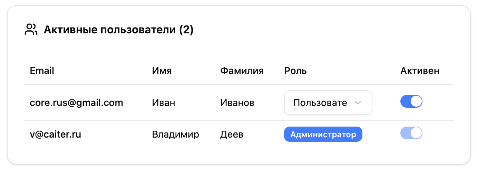This screenshot has width=477, height=172.
Task: Click the (2) user count in heading
Action: click(x=186, y=30)
